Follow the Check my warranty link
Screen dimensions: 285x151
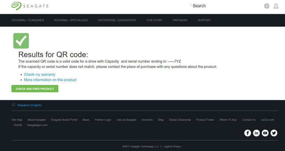coord(40,74)
